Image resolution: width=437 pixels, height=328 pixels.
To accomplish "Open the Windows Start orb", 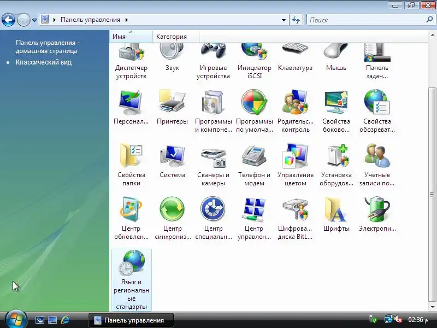I will [16, 319].
